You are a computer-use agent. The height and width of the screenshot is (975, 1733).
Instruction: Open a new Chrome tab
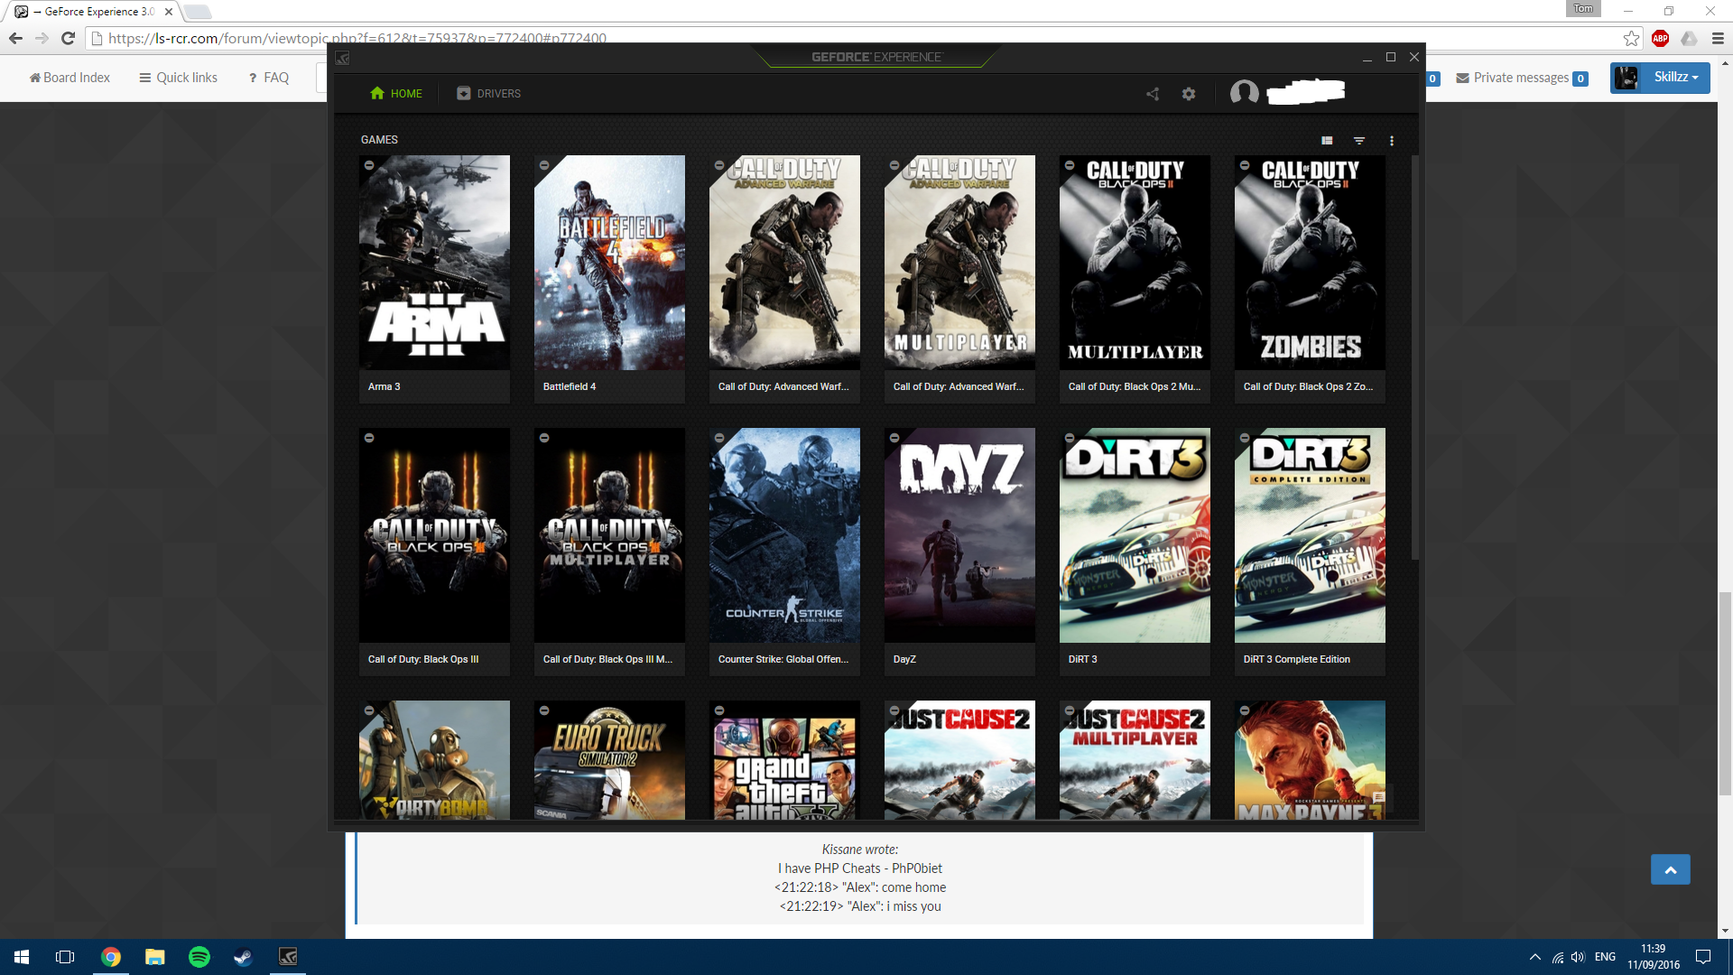coord(198,12)
